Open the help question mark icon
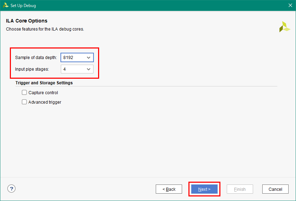Screen dimensions: 296x201 [11, 189]
